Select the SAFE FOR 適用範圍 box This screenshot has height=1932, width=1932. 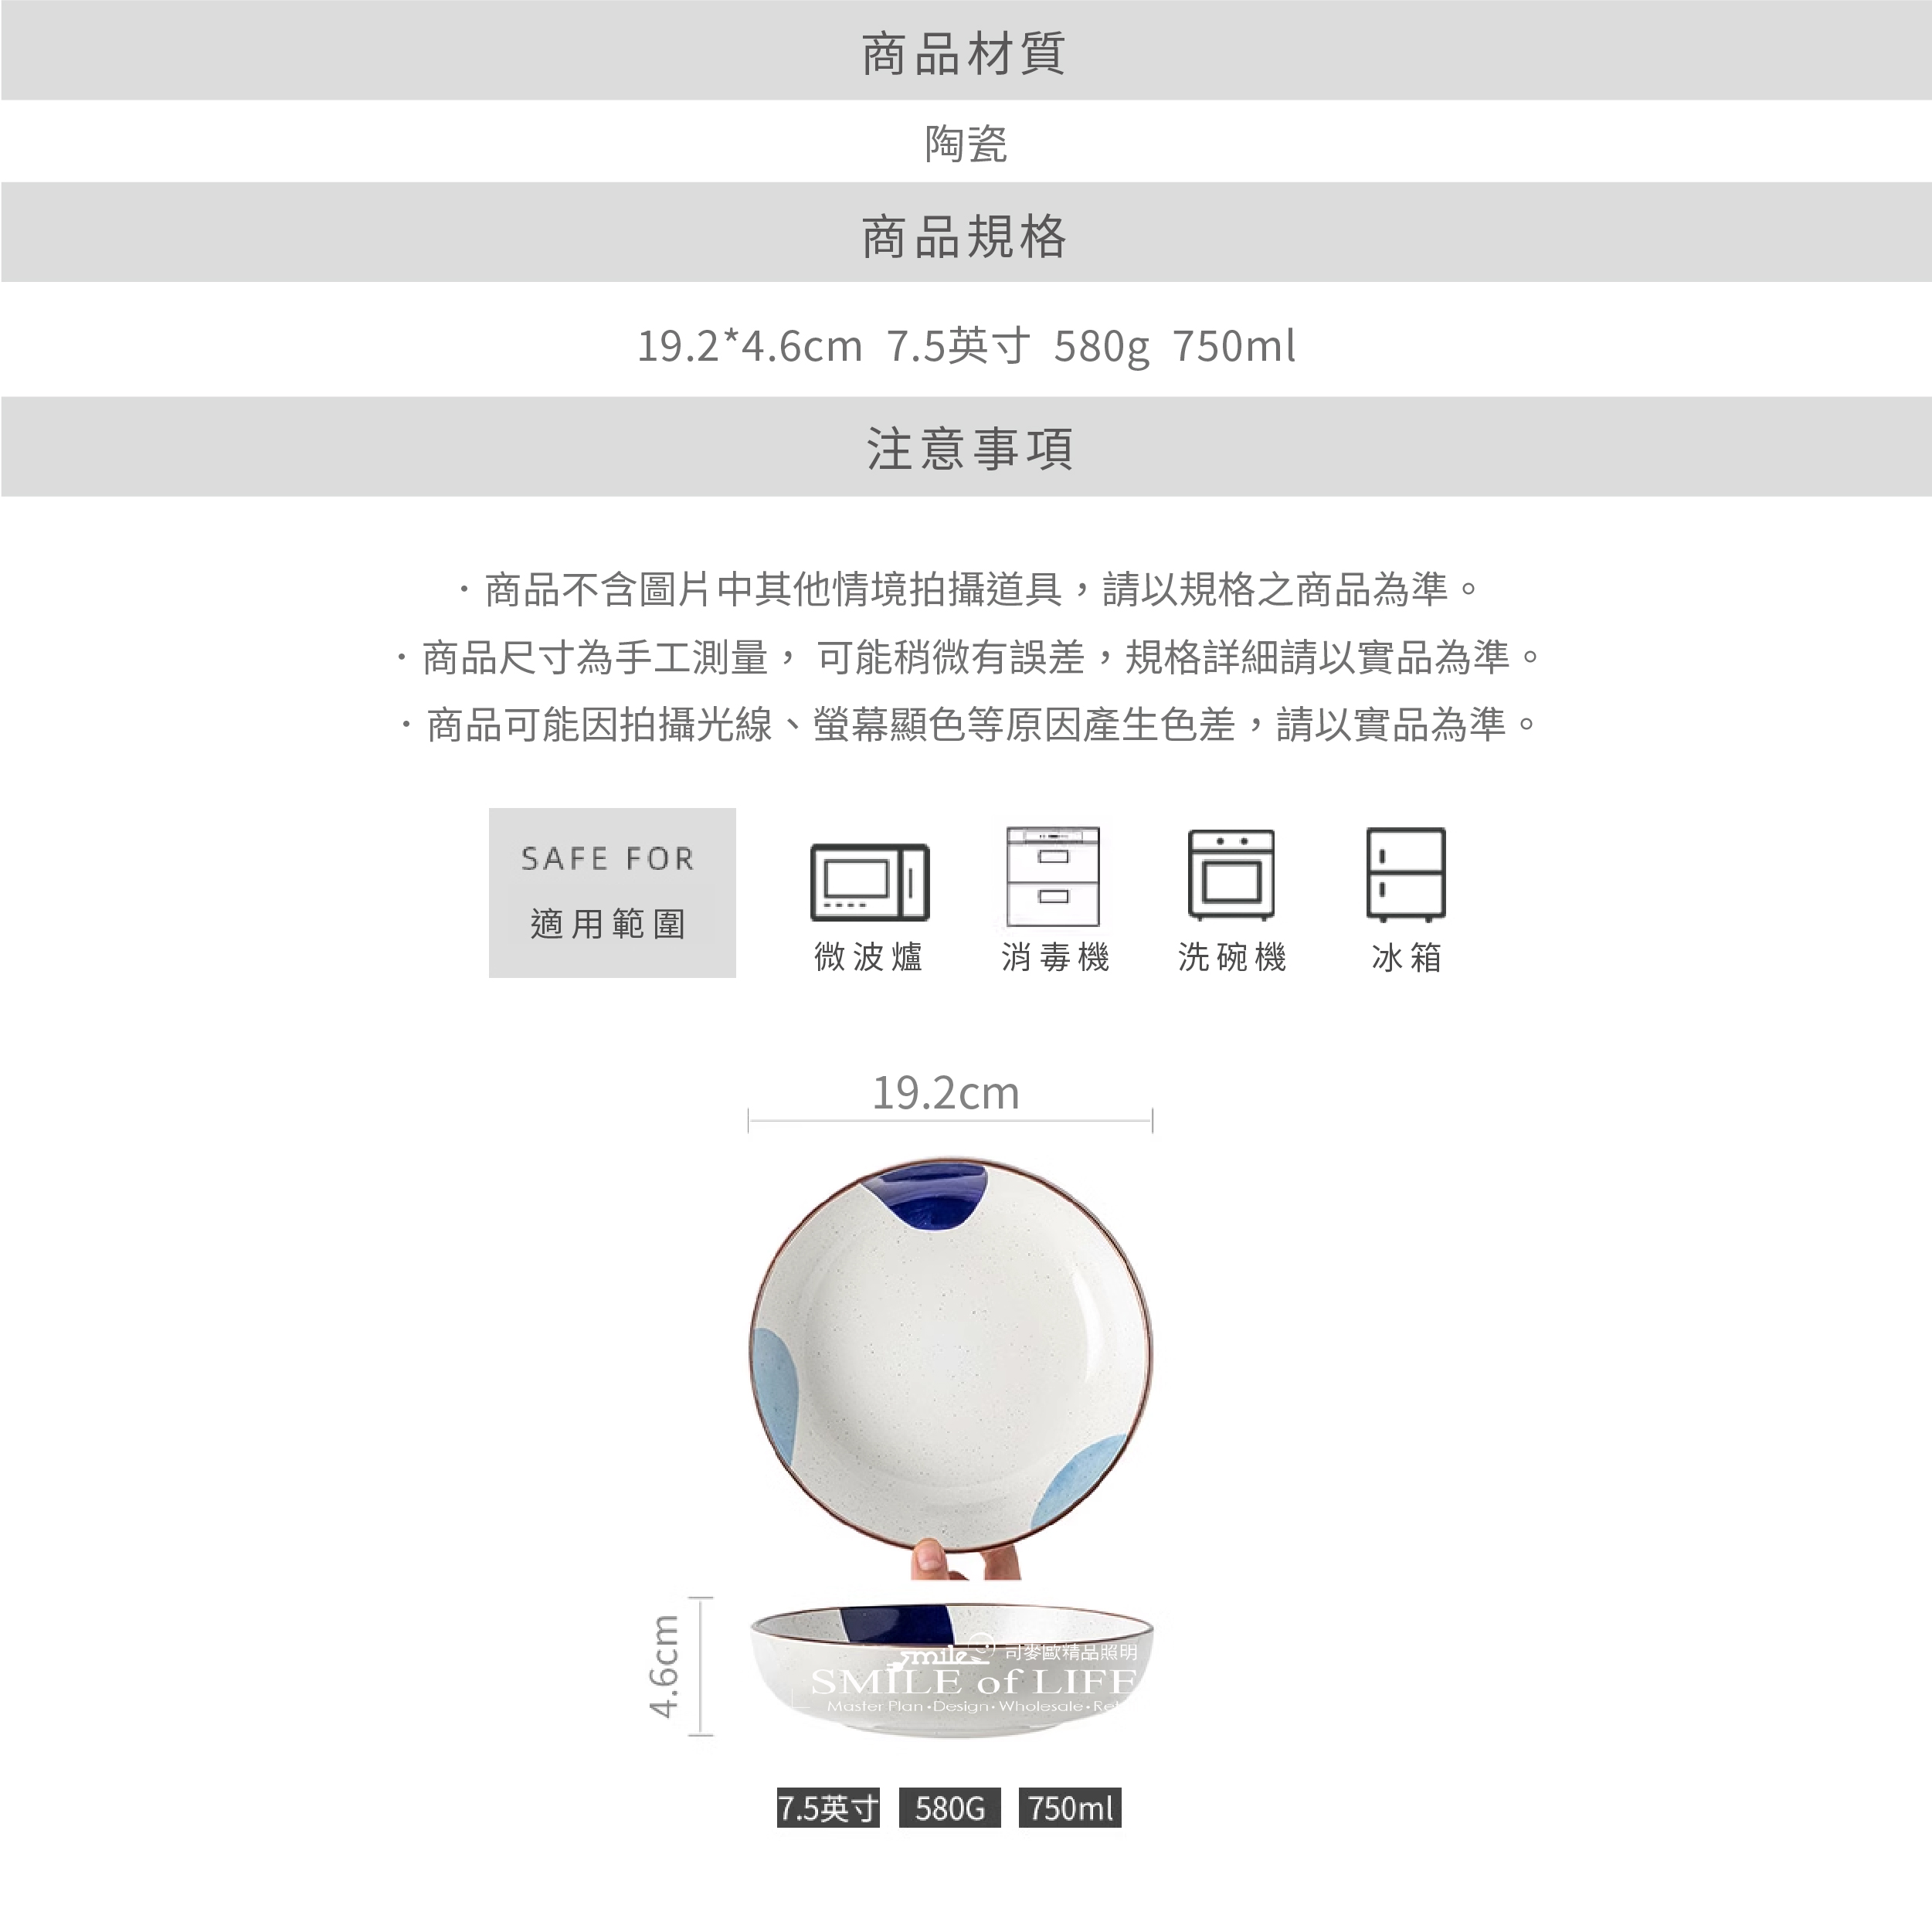(612, 893)
